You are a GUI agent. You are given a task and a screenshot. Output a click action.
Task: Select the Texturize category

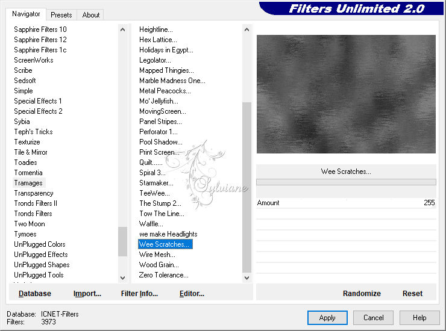tap(27, 142)
